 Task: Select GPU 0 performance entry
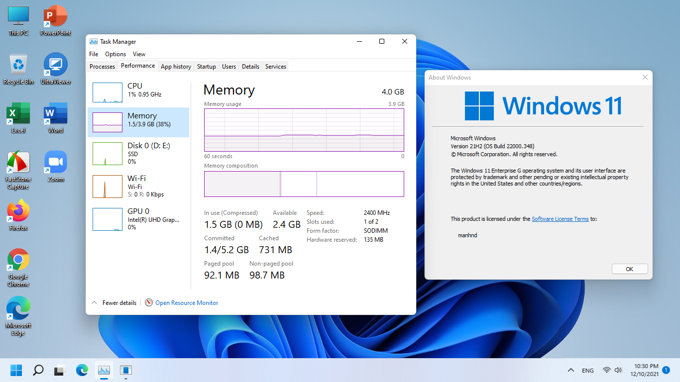coord(138,219)
